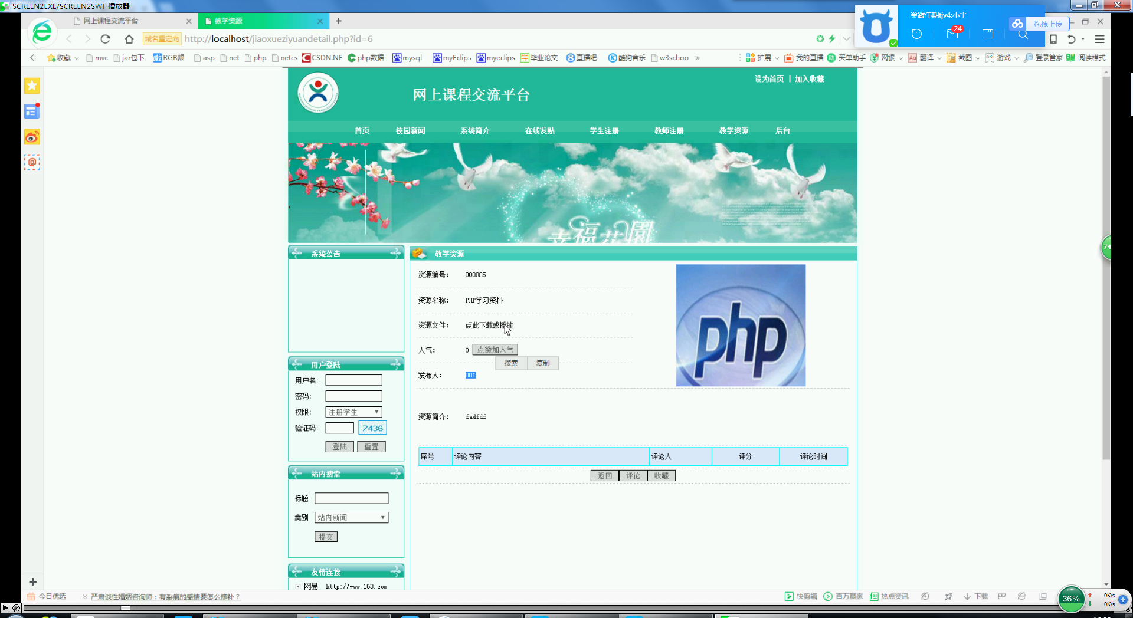This screenshot has height=618, width=1133.
Task: Open the mail icon with 24 badge
Action: 952,34
